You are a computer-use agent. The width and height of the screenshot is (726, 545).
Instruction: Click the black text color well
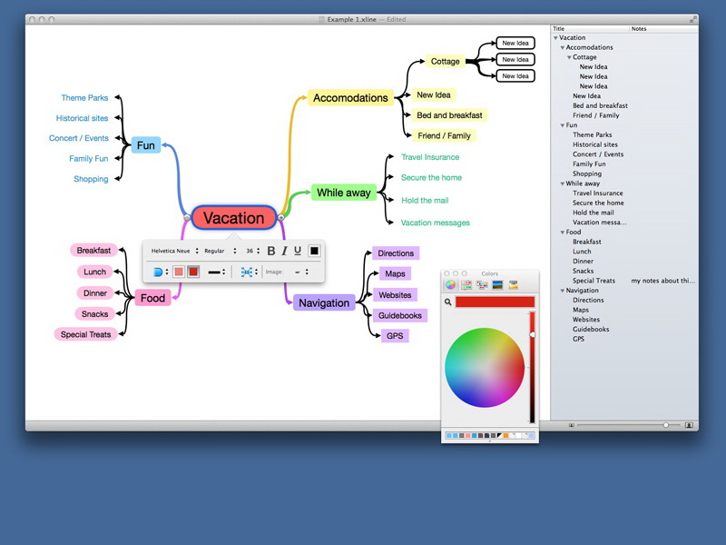click(314, 251)
